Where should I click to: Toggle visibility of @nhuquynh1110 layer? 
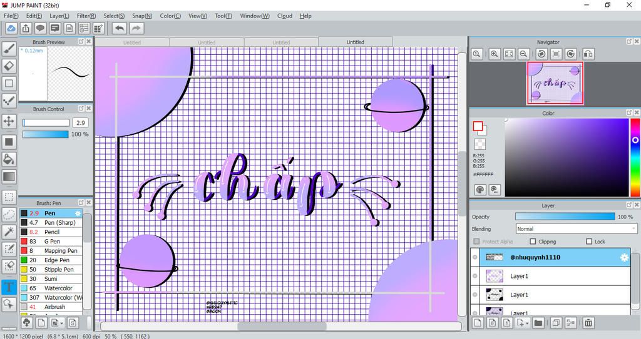click(474, 257)
